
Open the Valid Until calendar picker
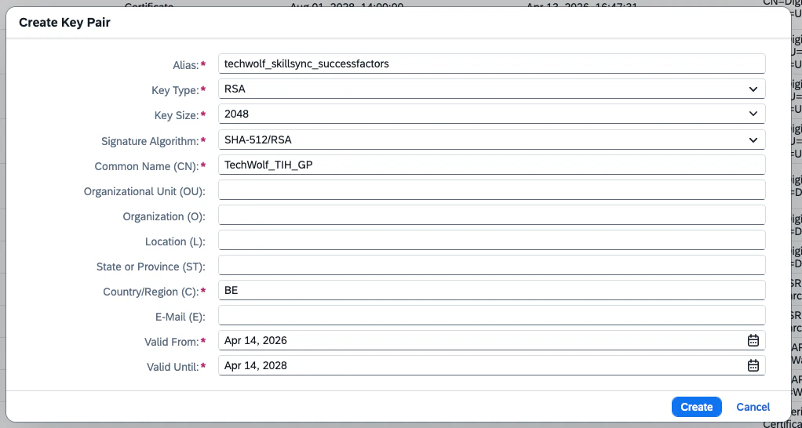[753, 365]
